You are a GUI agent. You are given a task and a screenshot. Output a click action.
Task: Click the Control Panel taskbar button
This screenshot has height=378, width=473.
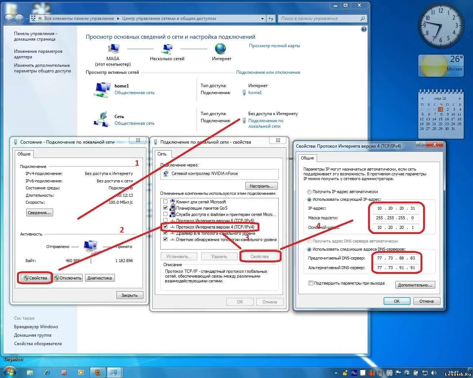click(x=114, y=372)
